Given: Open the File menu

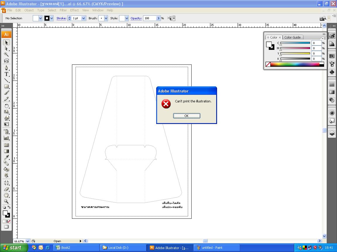Looking at the screenshot, I should point(10,10).
